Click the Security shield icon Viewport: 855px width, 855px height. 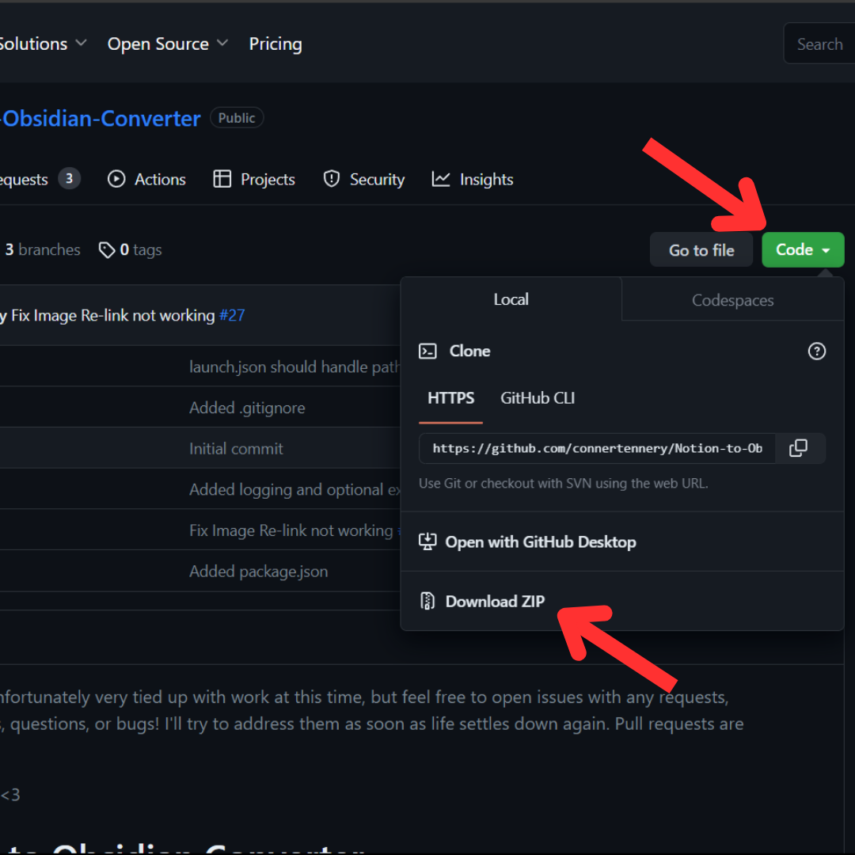[x=331, y=179]
